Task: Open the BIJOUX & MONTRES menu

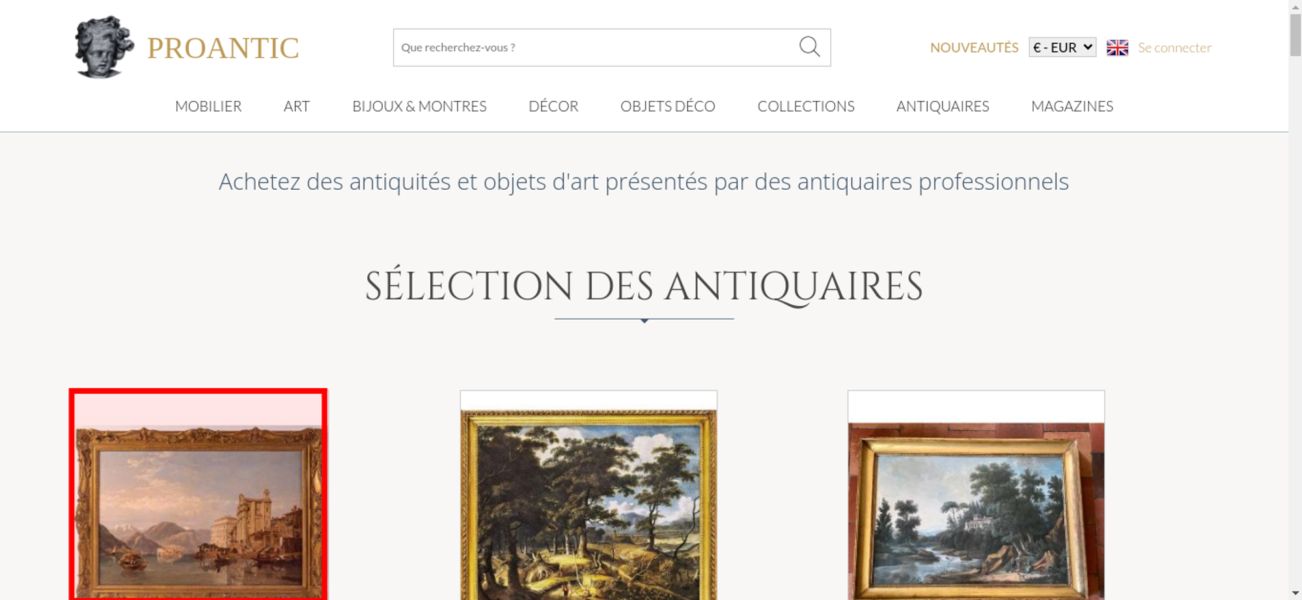Action: coord(419,106)
